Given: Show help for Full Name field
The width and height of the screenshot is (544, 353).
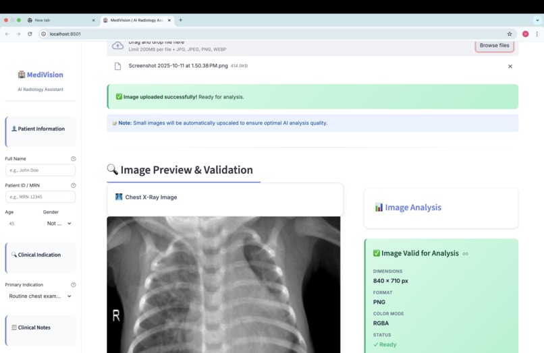Looking at the screenshot, I should click(73, 159).
